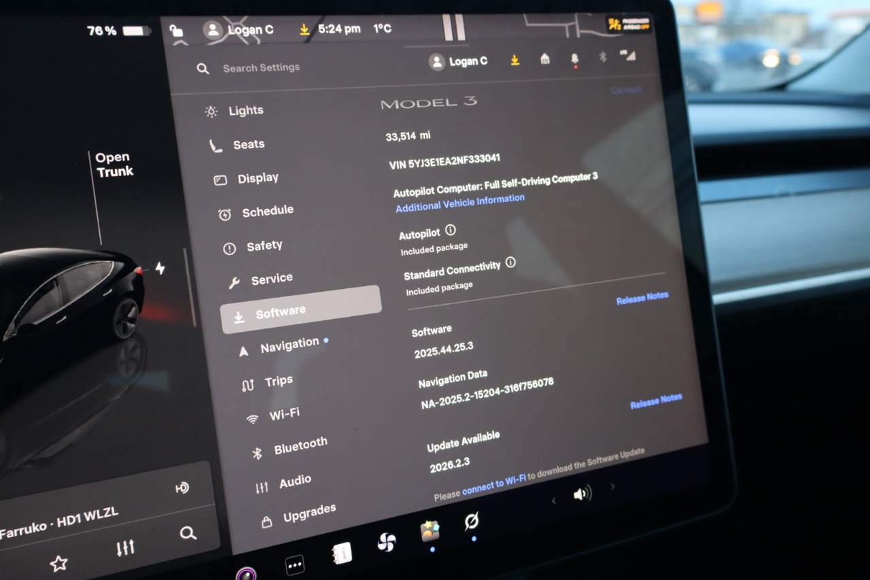Open Additional Vehicle Information link
Screen dimensions: 870x580
pyautogui.click(x=460, y=198)
